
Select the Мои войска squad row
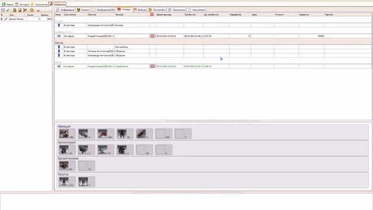tap(213, 47)
